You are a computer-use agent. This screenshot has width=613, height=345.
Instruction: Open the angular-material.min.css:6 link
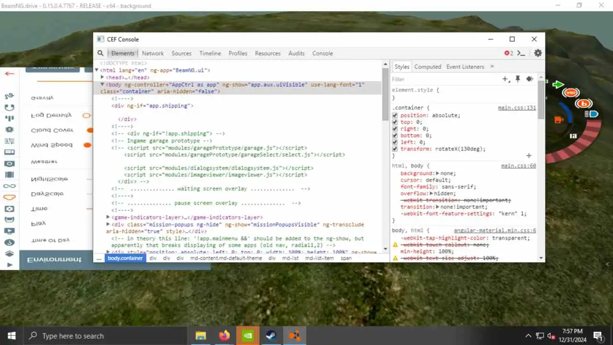[x=495, y=230]
